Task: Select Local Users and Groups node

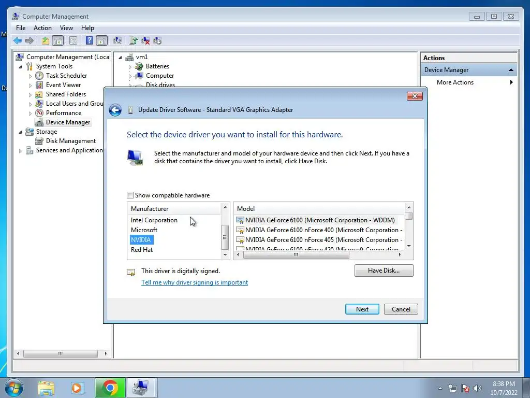Action: pos(75,104)
